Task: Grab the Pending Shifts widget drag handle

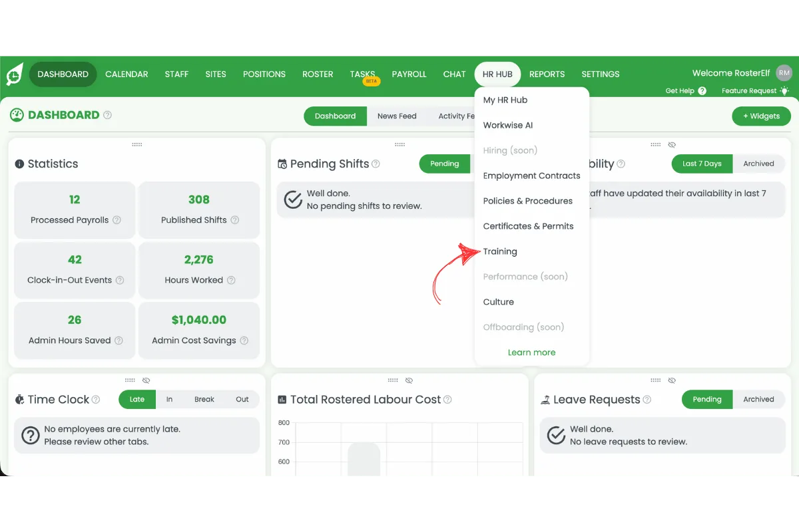Action: click(x=400, y=144)
